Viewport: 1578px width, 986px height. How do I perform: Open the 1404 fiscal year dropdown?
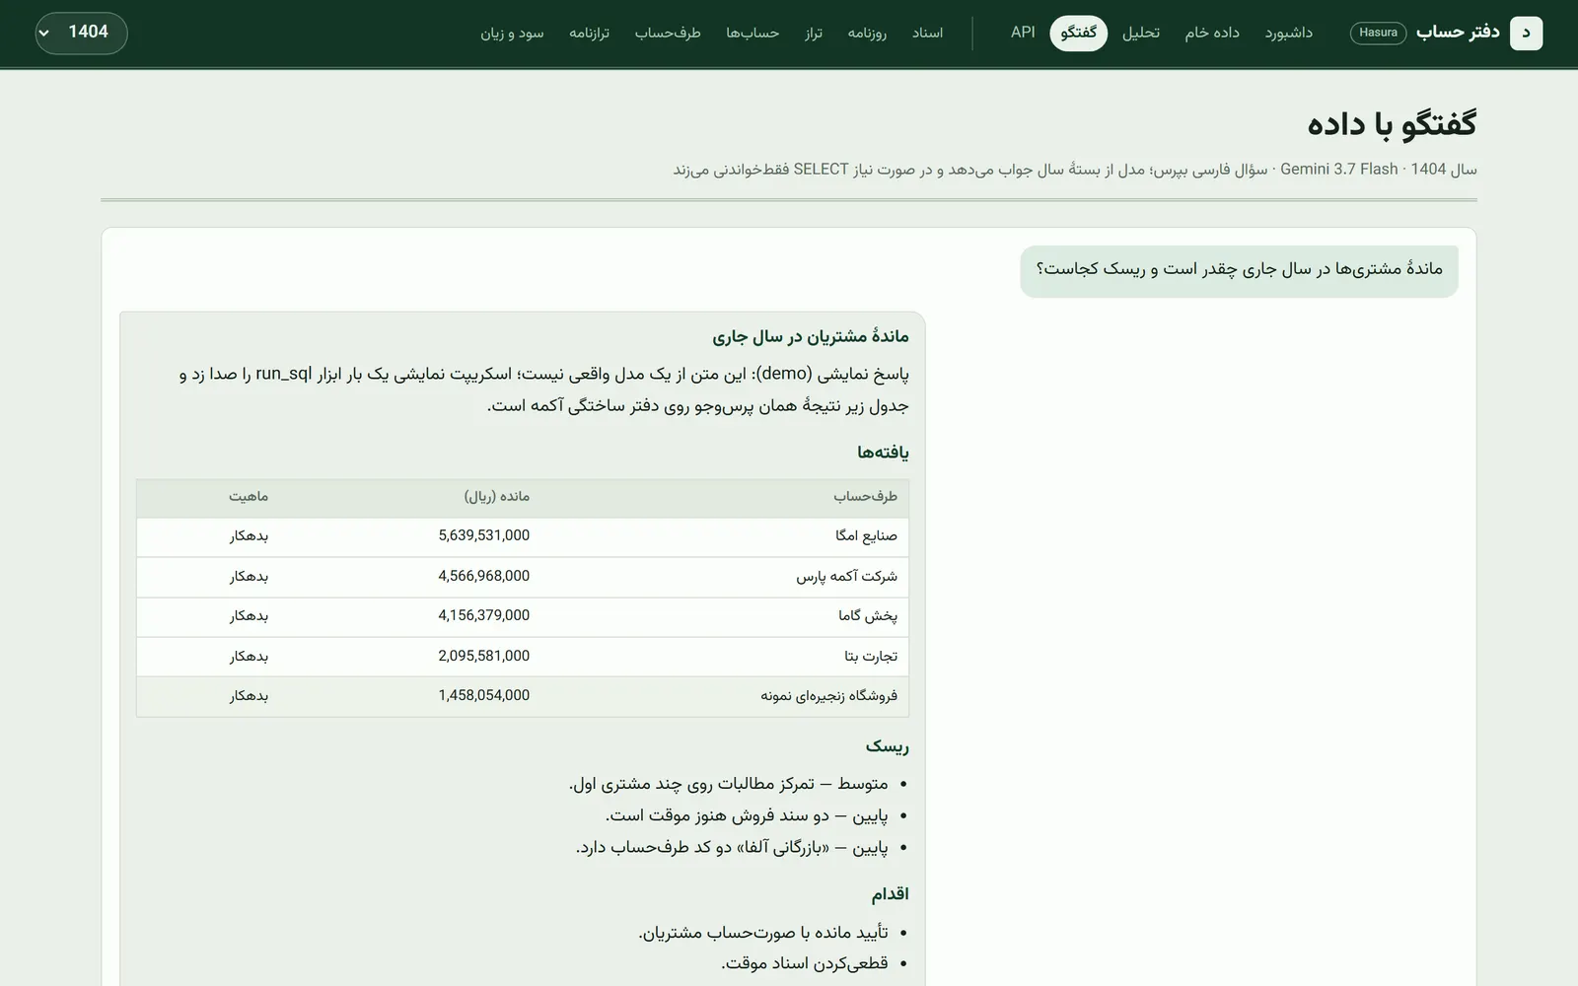pyautogui.click(x=81, y=33)
